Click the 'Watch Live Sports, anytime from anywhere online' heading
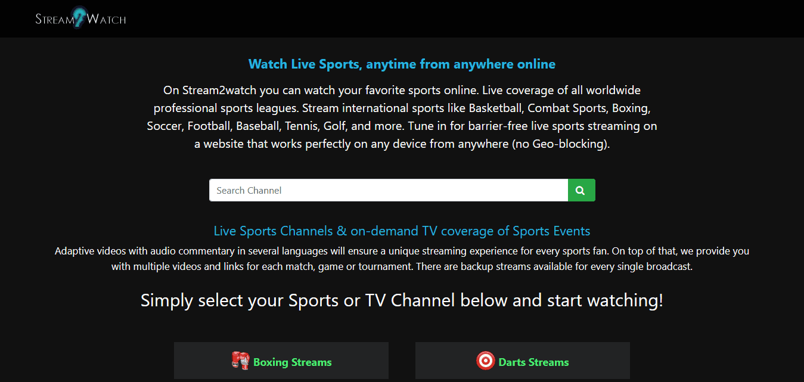The height and width of the screenshot is (382, 804). pos(402,64)
